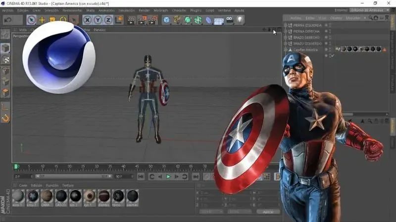
Task: Expand the BRAZO IZQUIERDO tree item
Action: [286, 43]
